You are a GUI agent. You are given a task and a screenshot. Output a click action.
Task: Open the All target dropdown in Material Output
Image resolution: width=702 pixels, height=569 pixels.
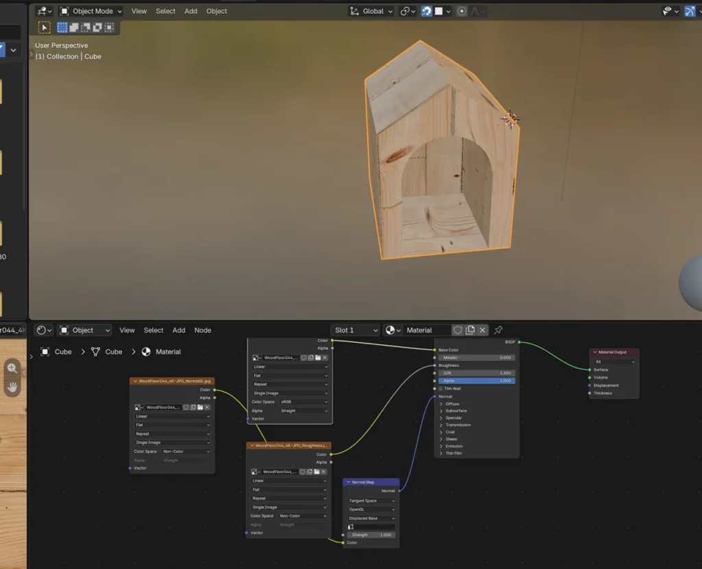[x=614, y=362]
